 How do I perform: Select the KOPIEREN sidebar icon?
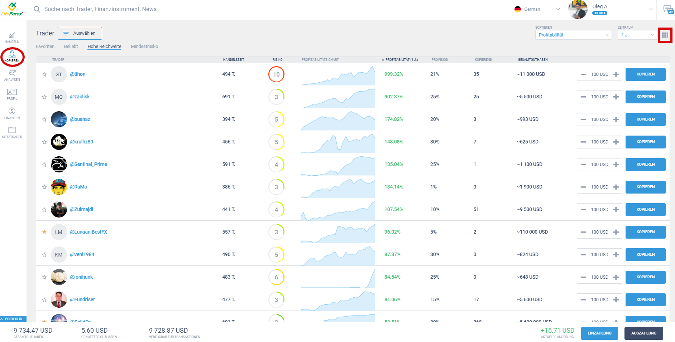[x=12, y=57]
